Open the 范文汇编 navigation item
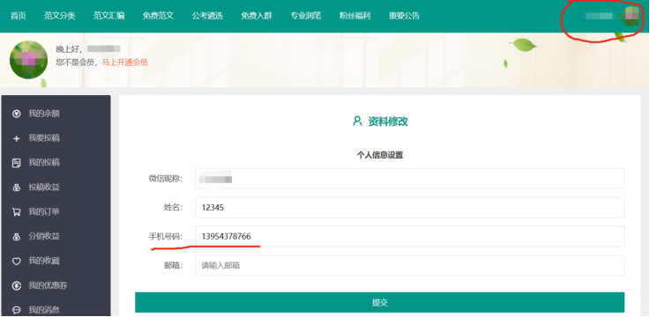The width and height of the screenshot is (650, 317). 109,16
